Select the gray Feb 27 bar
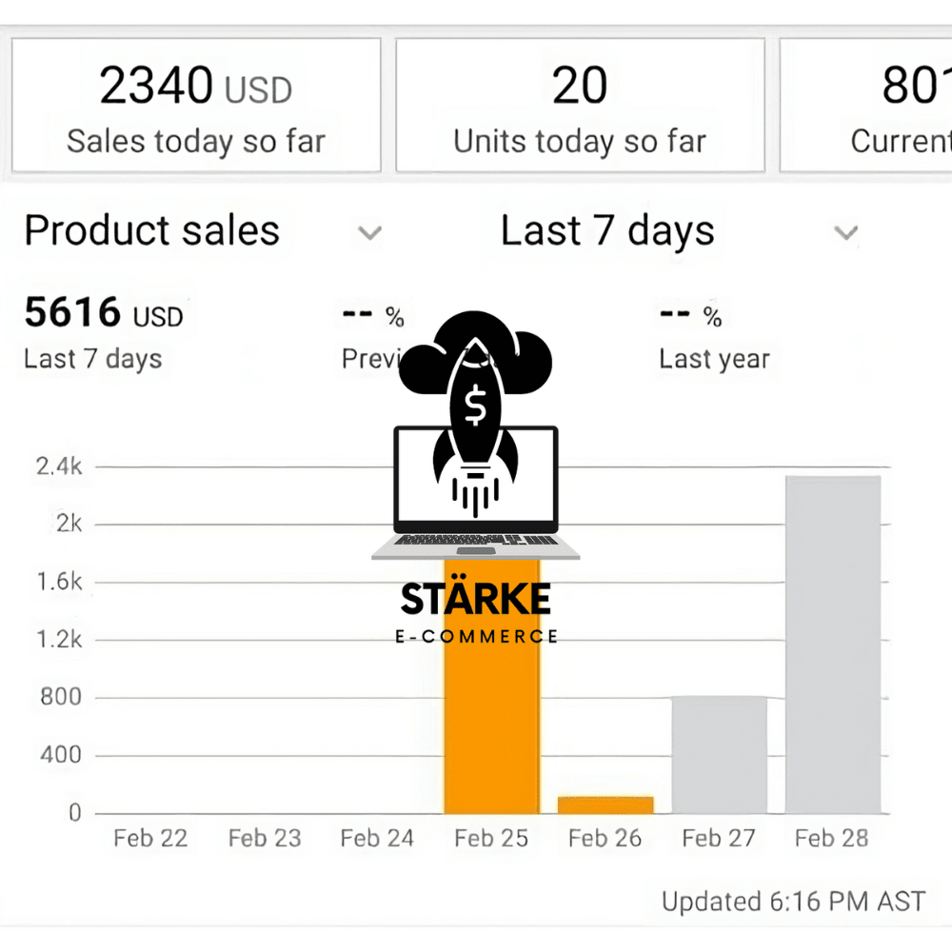952x952 pixels. coord(719,755)
